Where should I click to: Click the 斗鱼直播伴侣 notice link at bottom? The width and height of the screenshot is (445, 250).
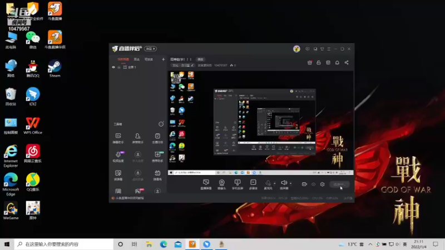click(128, 198)
